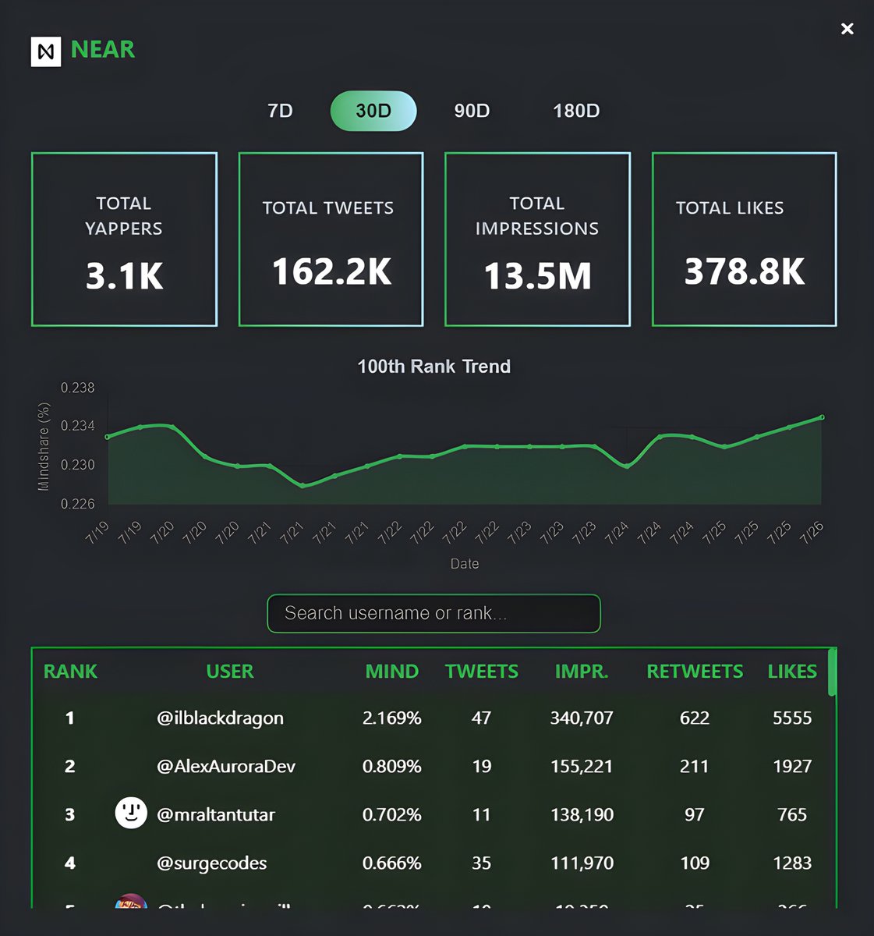Click the Total Tweets 162.2K card

[331, 239]
